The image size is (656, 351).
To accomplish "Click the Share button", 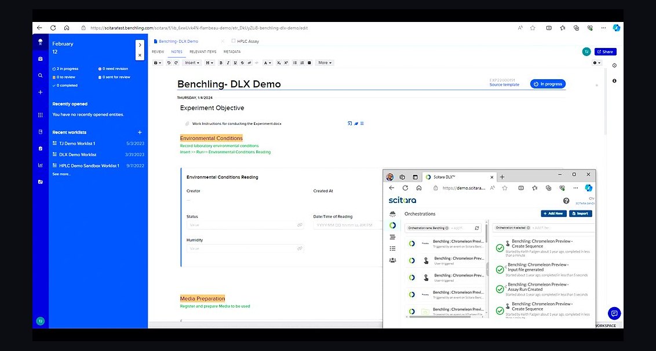I will tap(605, 51).
